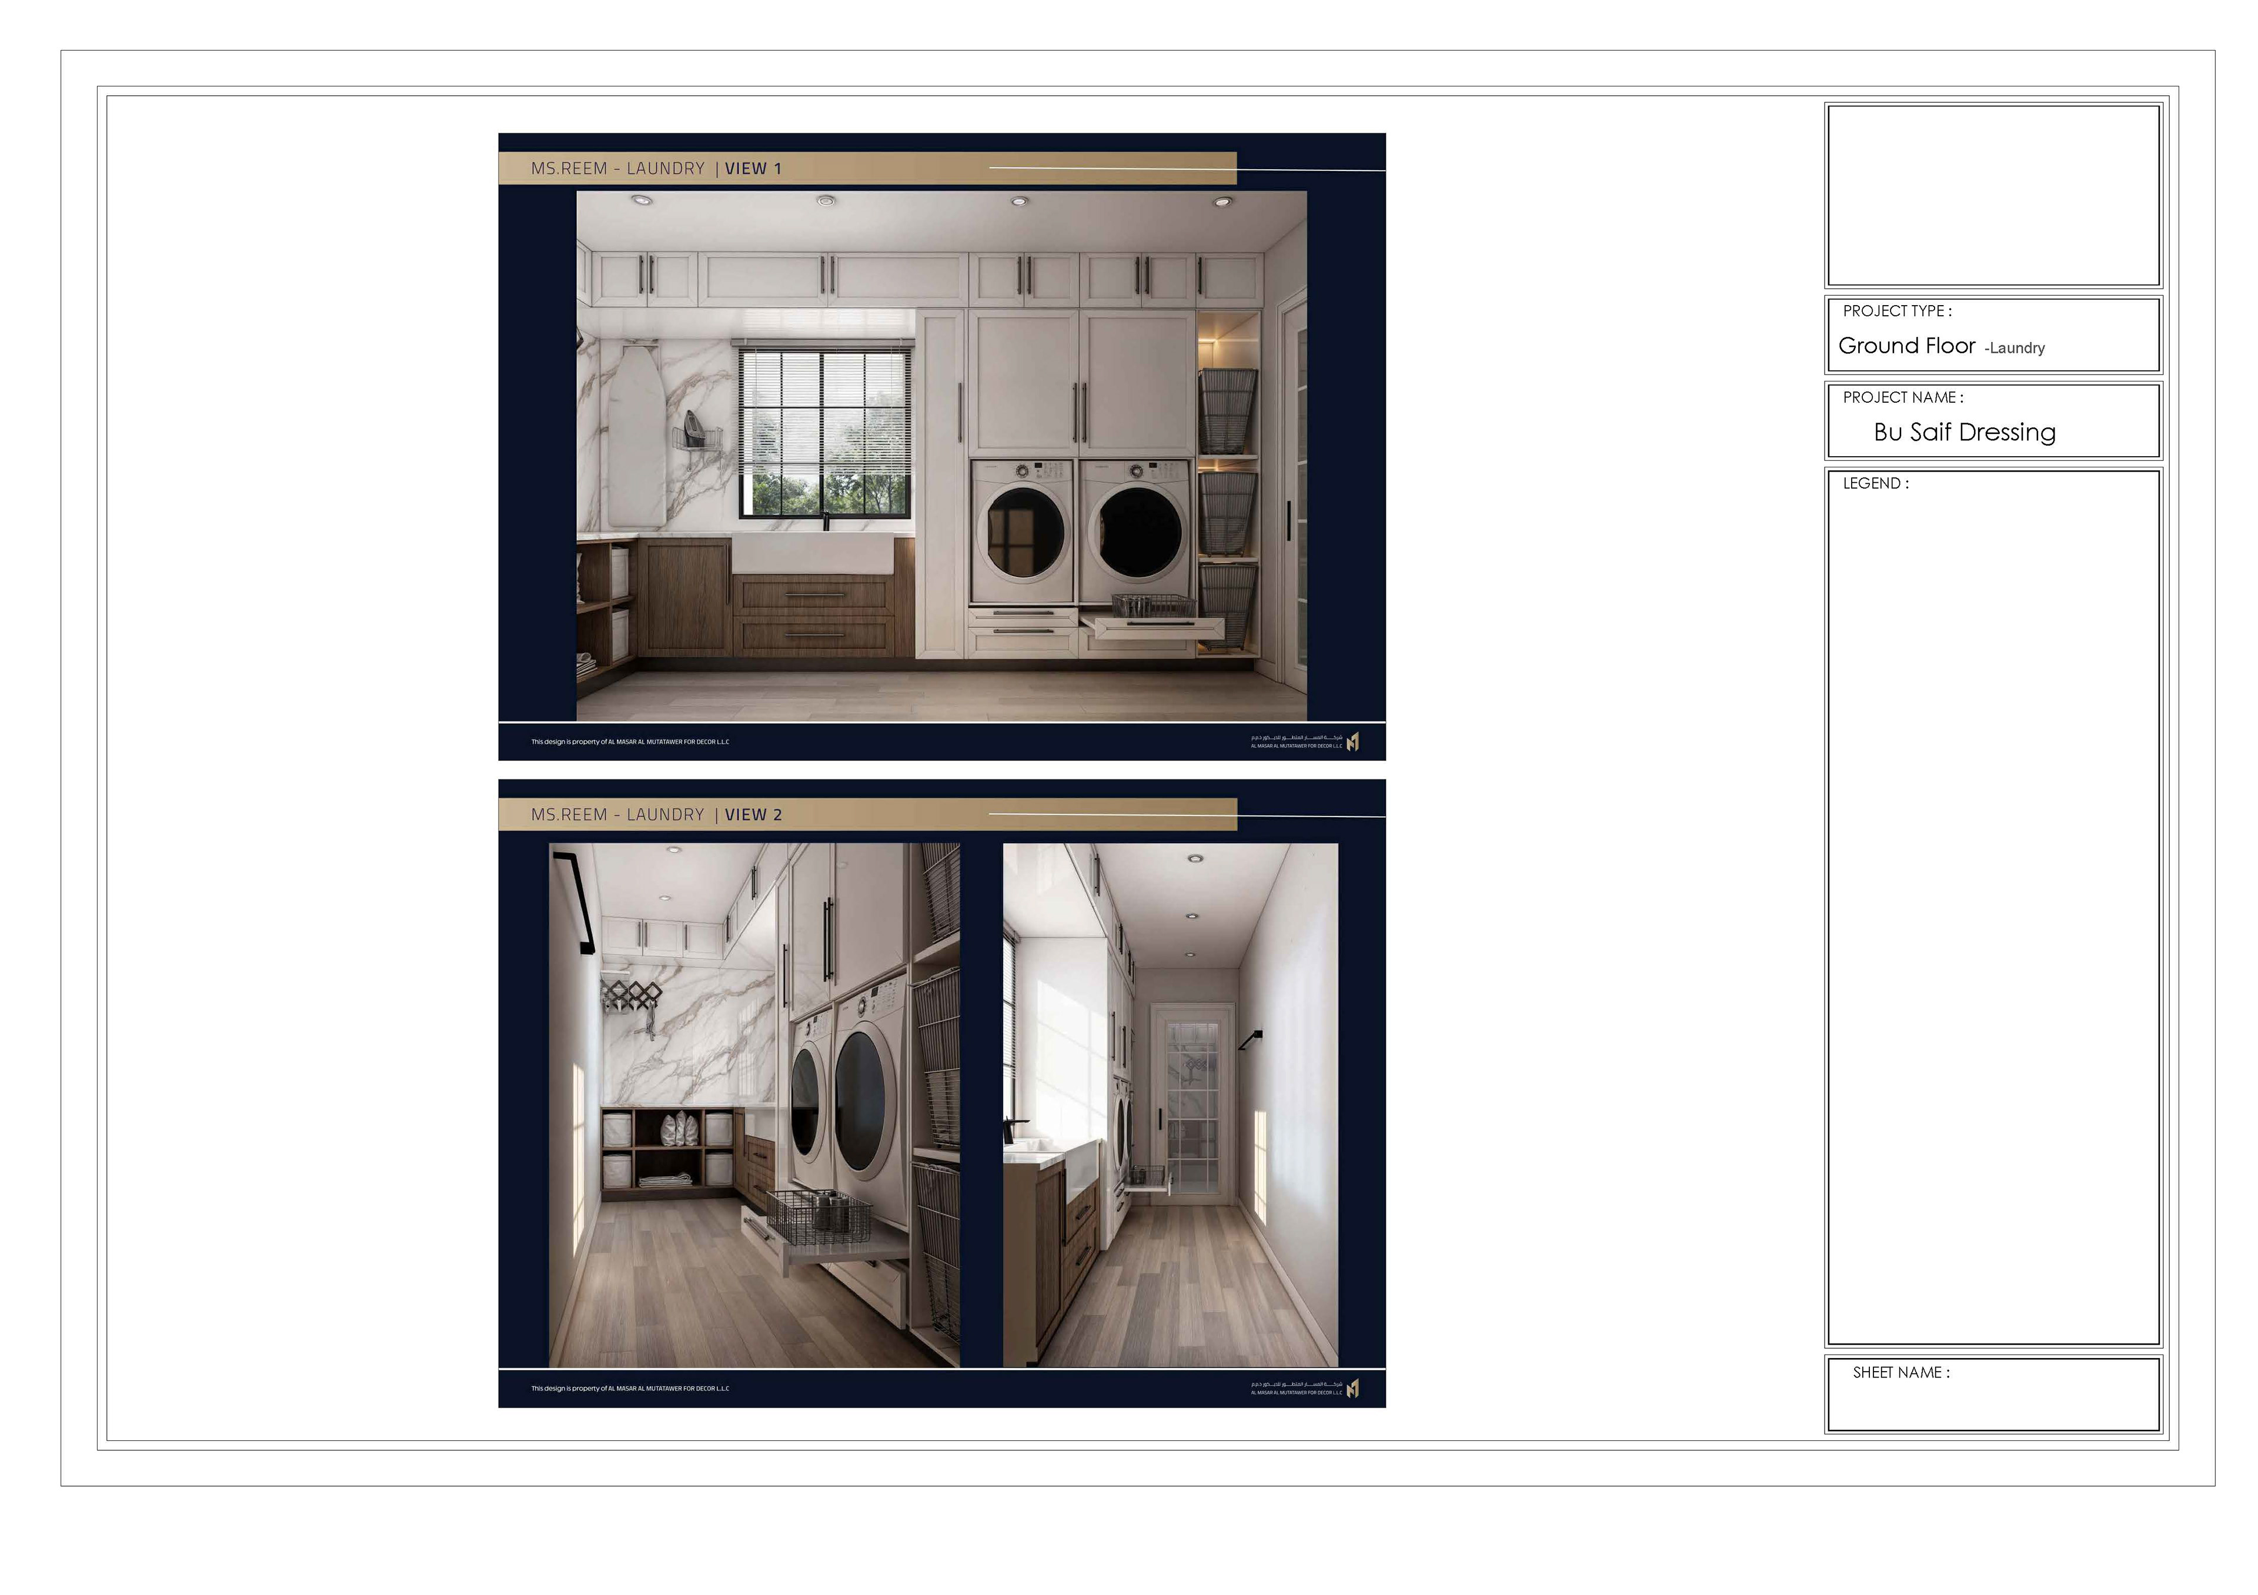This screenshot has height=1595, width=2258.
Task: Click the design property notice in View 1
Action: [629, 741]
